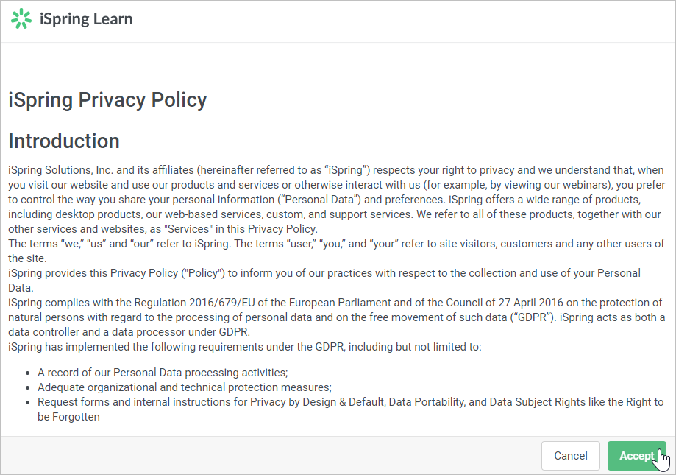This screenshot has width=676, height=475.
Task: Click the iSpring Learn green logo icon
Action: point(21,19)
